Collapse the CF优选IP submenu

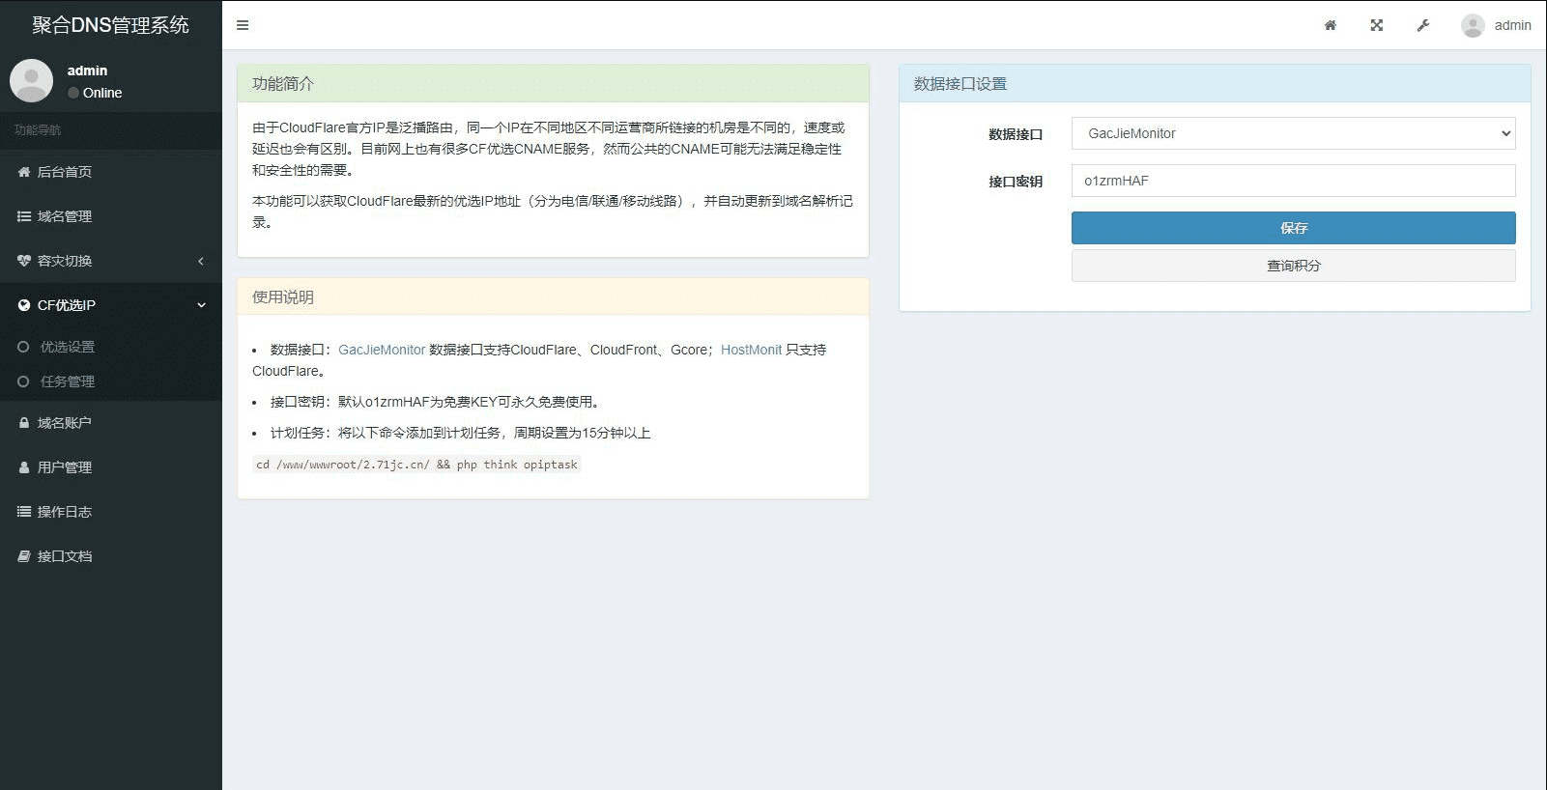coord(67,305)
